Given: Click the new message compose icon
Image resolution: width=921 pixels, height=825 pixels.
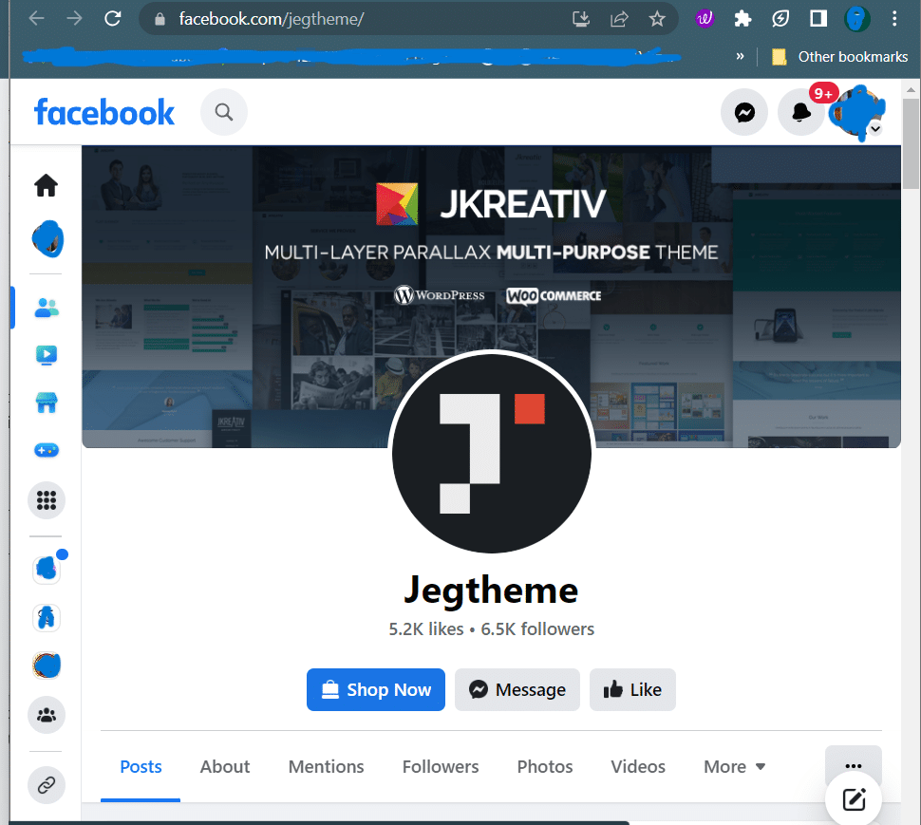Looking at the screenshot, I should pos(854,798).
